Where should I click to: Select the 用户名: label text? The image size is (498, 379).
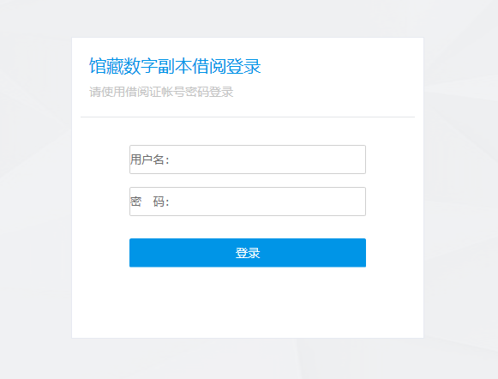150,159
